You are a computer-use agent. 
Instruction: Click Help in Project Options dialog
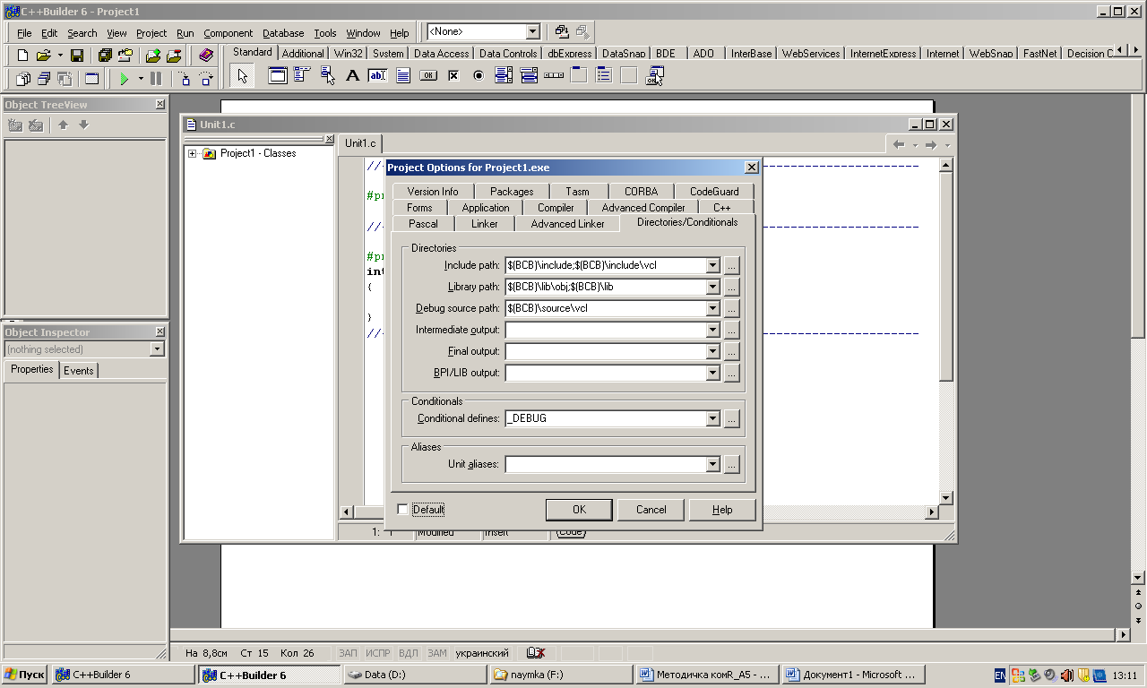click(722, 510)
